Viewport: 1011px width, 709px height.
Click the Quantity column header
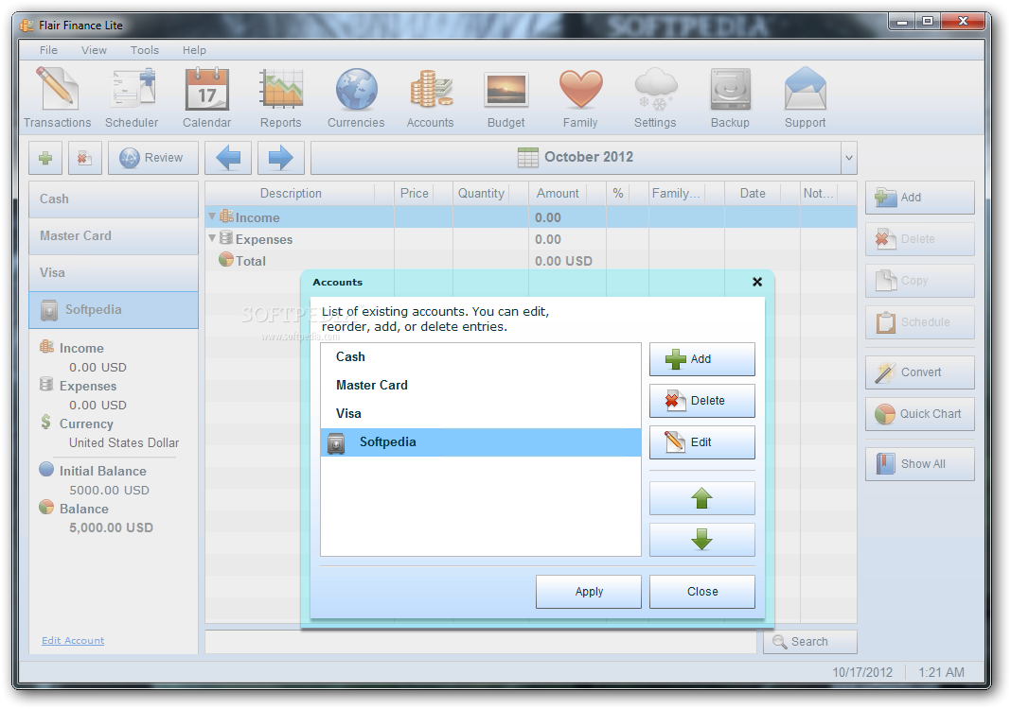tap(490, 193)
